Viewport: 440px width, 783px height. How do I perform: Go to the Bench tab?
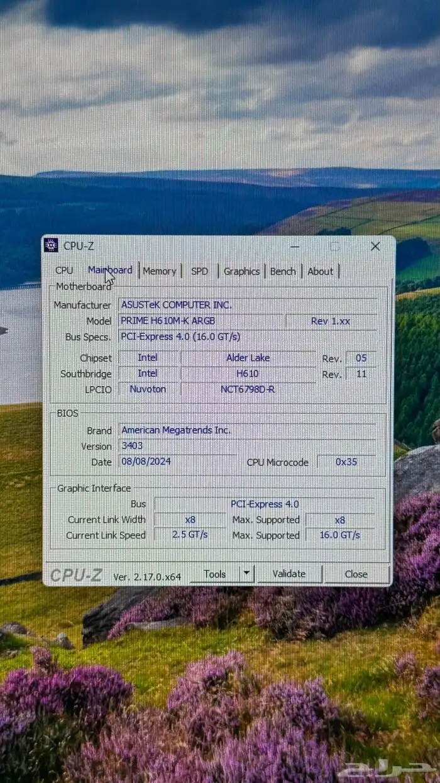click(x=283, y=271)
